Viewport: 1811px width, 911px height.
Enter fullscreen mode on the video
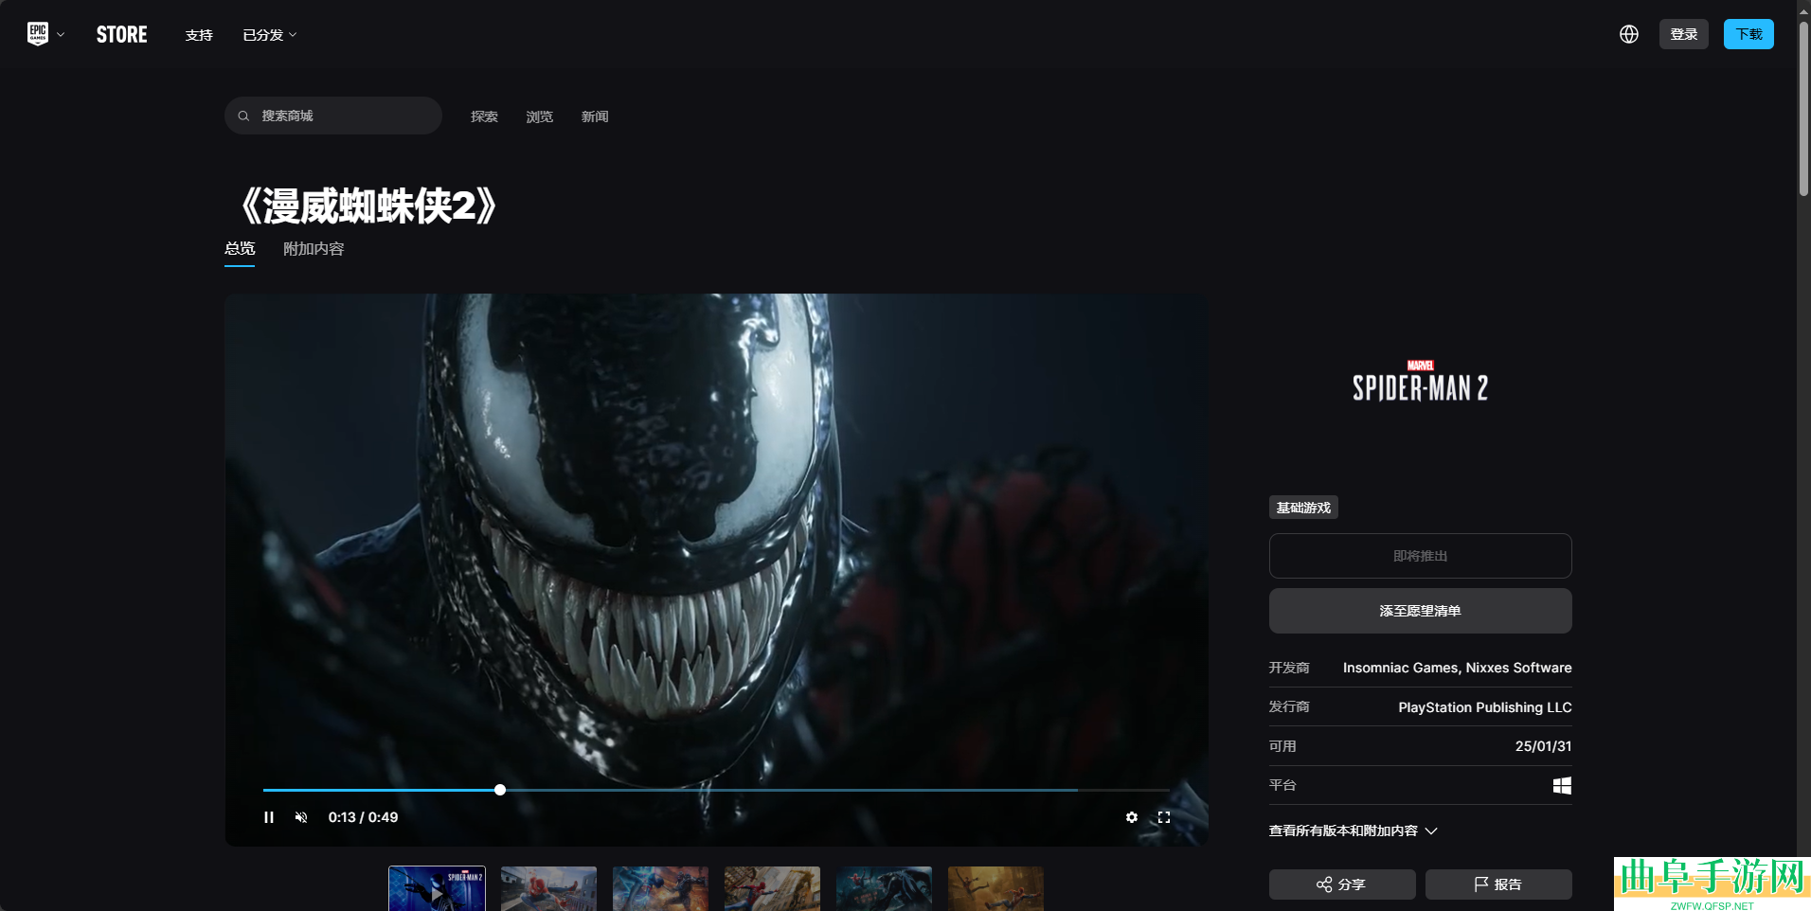click(1164, 817)
